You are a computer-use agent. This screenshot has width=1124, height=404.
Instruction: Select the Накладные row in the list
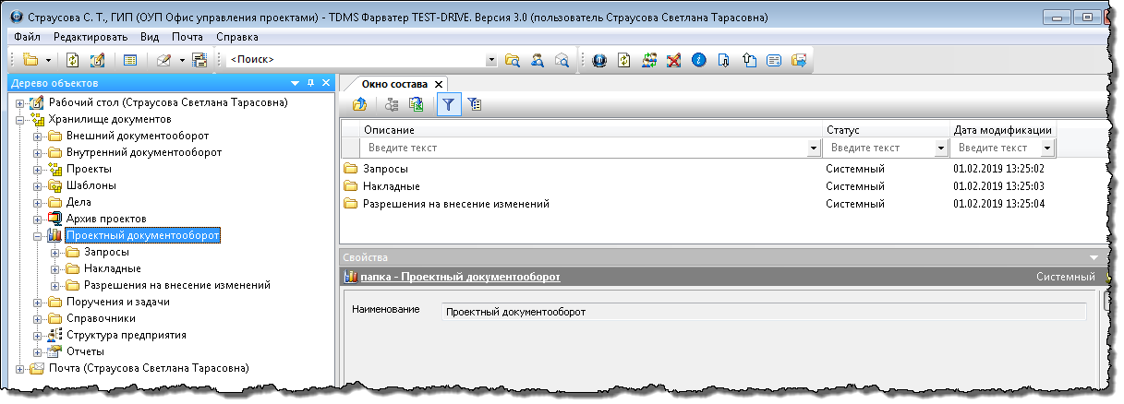coord(392,186)
